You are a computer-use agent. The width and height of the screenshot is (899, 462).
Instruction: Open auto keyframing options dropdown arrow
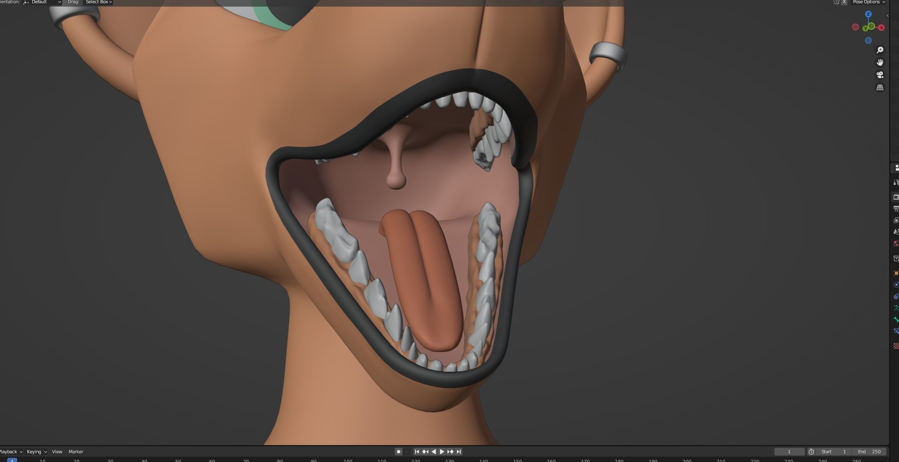click(406, 452)
